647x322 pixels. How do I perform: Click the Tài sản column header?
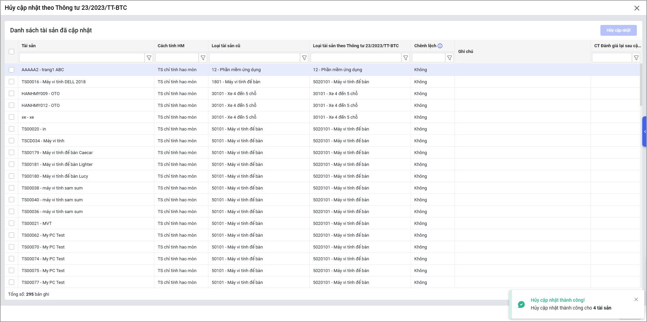(29, 46)
